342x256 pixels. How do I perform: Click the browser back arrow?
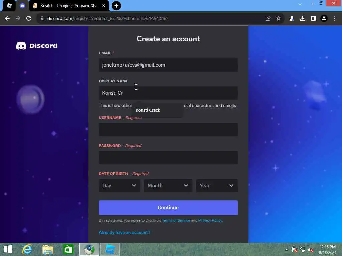(x=7, y=19)
